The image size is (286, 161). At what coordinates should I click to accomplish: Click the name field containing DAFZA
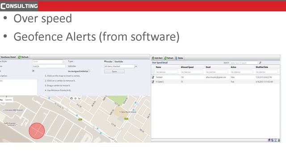coord(49,67)
